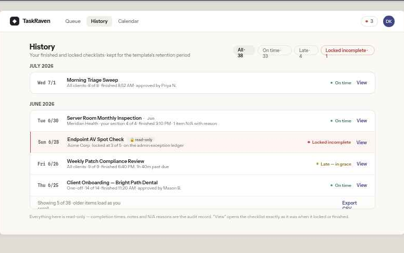
Task: View the Client Onboarding Bright Path Dental checklist
Action: [x=362, y=185]
